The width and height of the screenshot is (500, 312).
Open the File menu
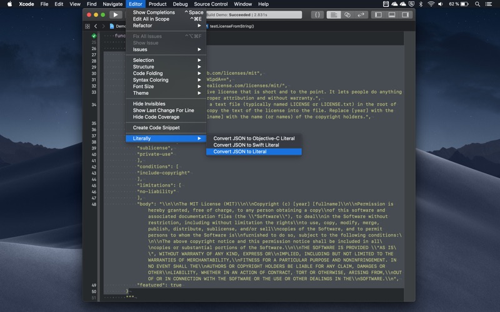[x=44, y=4]
